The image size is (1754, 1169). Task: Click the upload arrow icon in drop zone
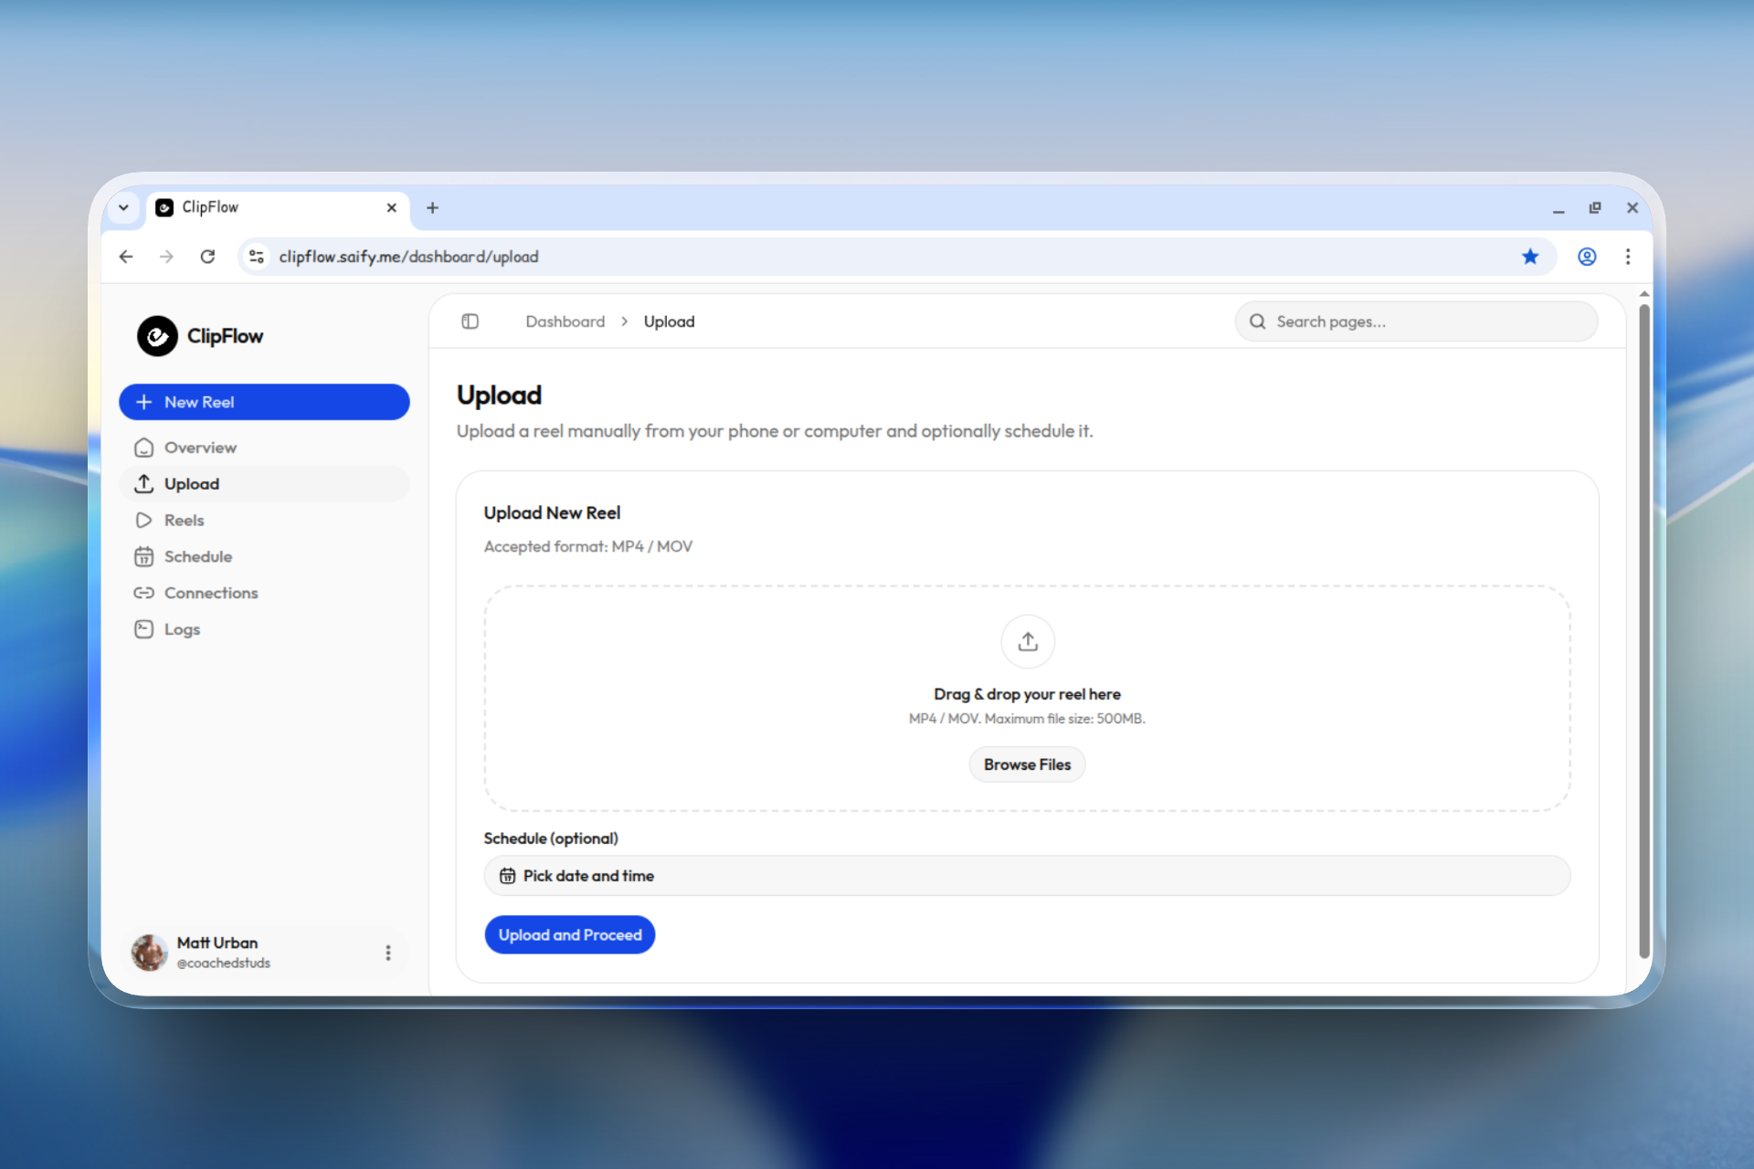[1027, 641]
